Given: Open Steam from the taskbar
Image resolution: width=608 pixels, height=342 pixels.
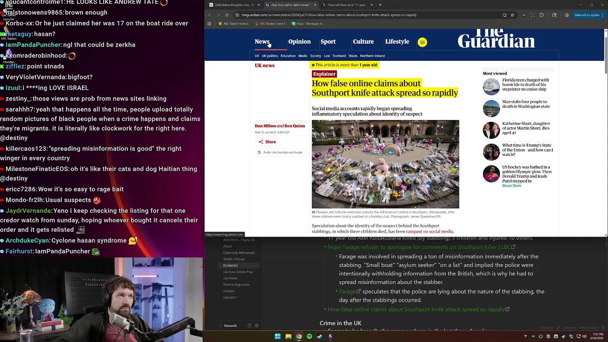Looking at the screenshot, I should 320,336.
